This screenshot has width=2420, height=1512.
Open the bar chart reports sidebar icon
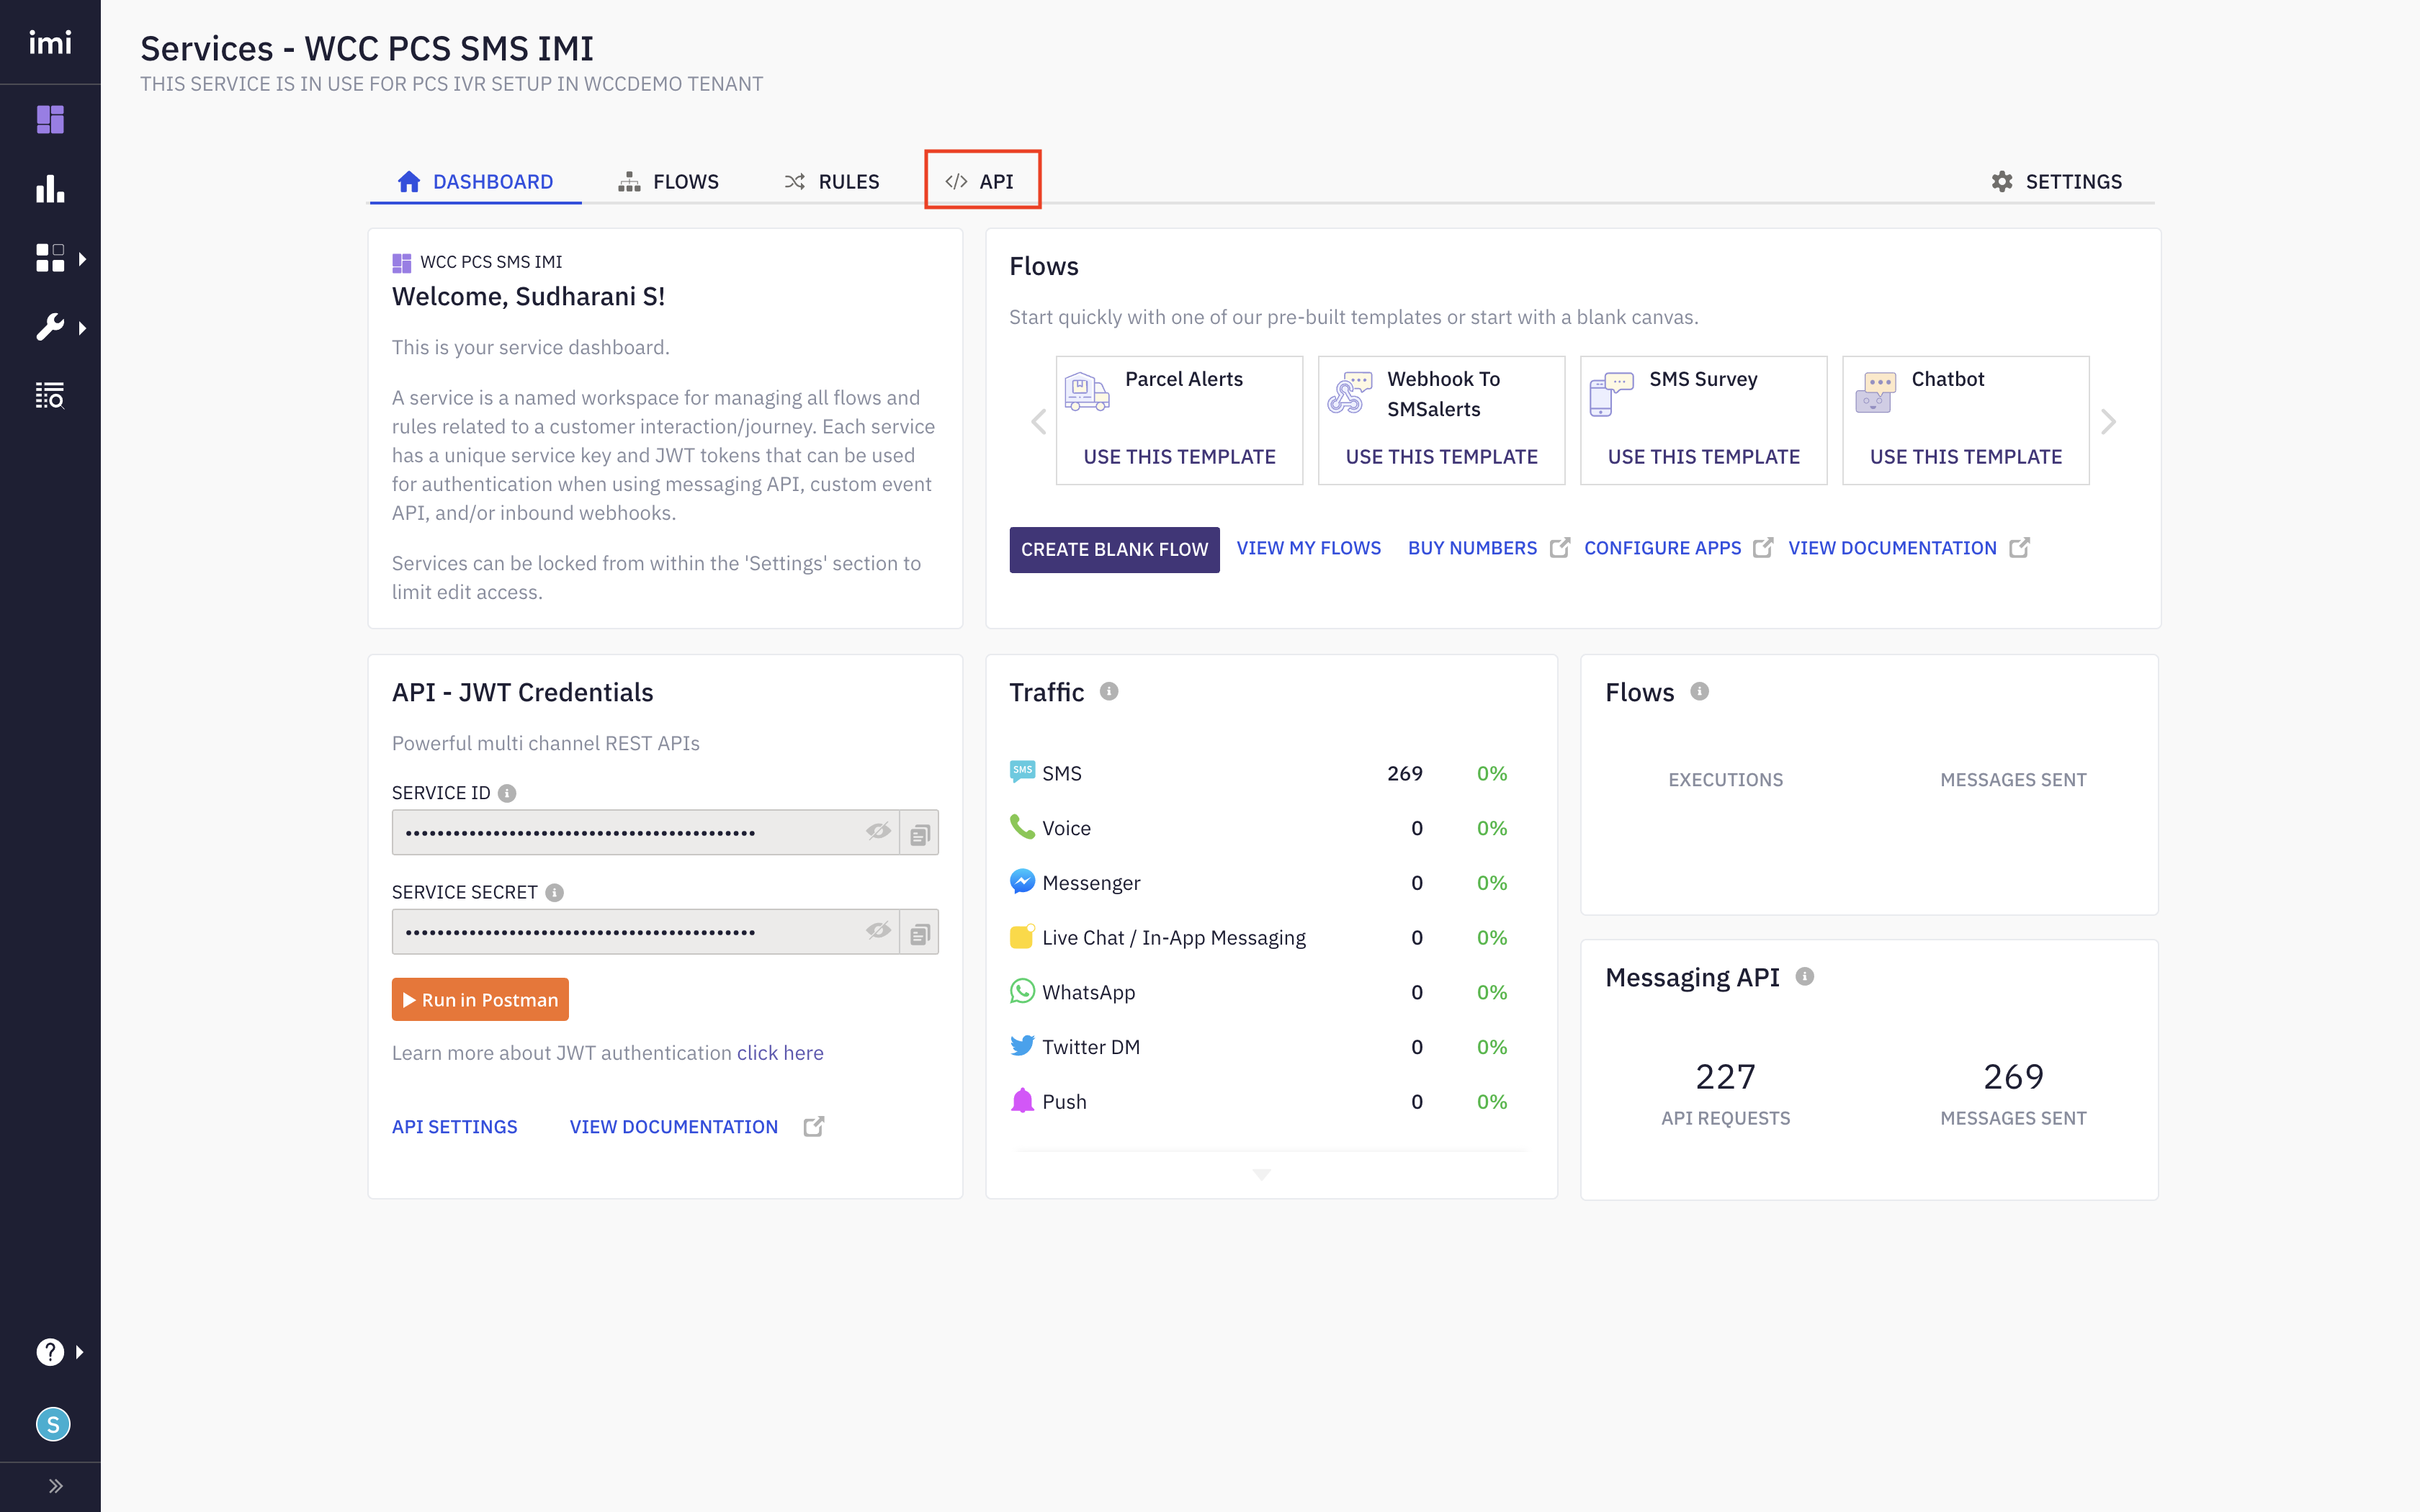[50, 189]
